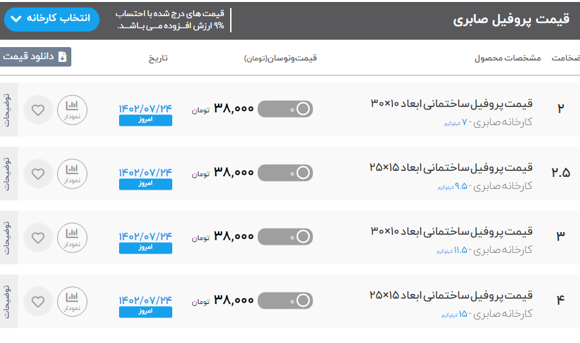Favorite the thickness 2 profile with heart
Viewport: 580px width, 343px height.
(38, 110)
